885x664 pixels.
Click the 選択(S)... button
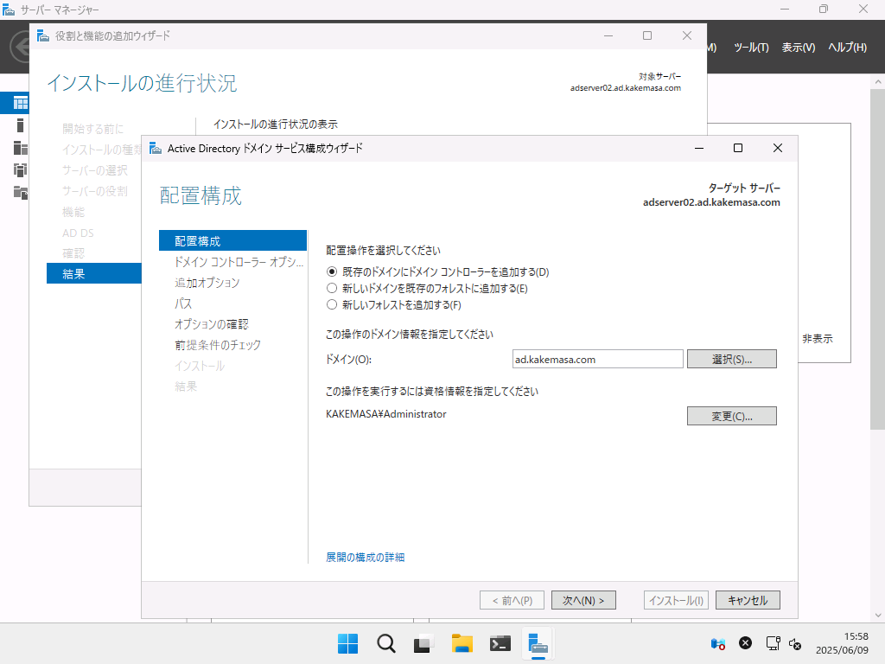731,359
